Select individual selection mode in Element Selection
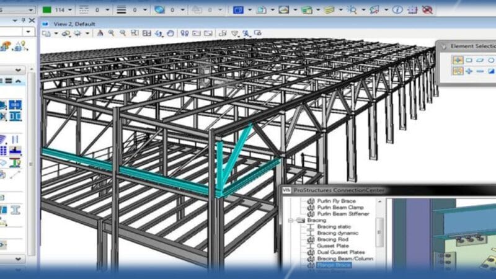This screenshot has width=496, height=279. point(458,60)
